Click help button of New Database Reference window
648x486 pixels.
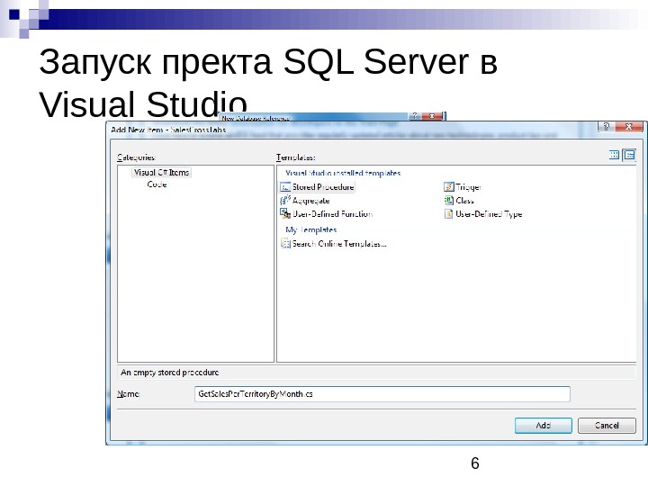click(415, 116)
